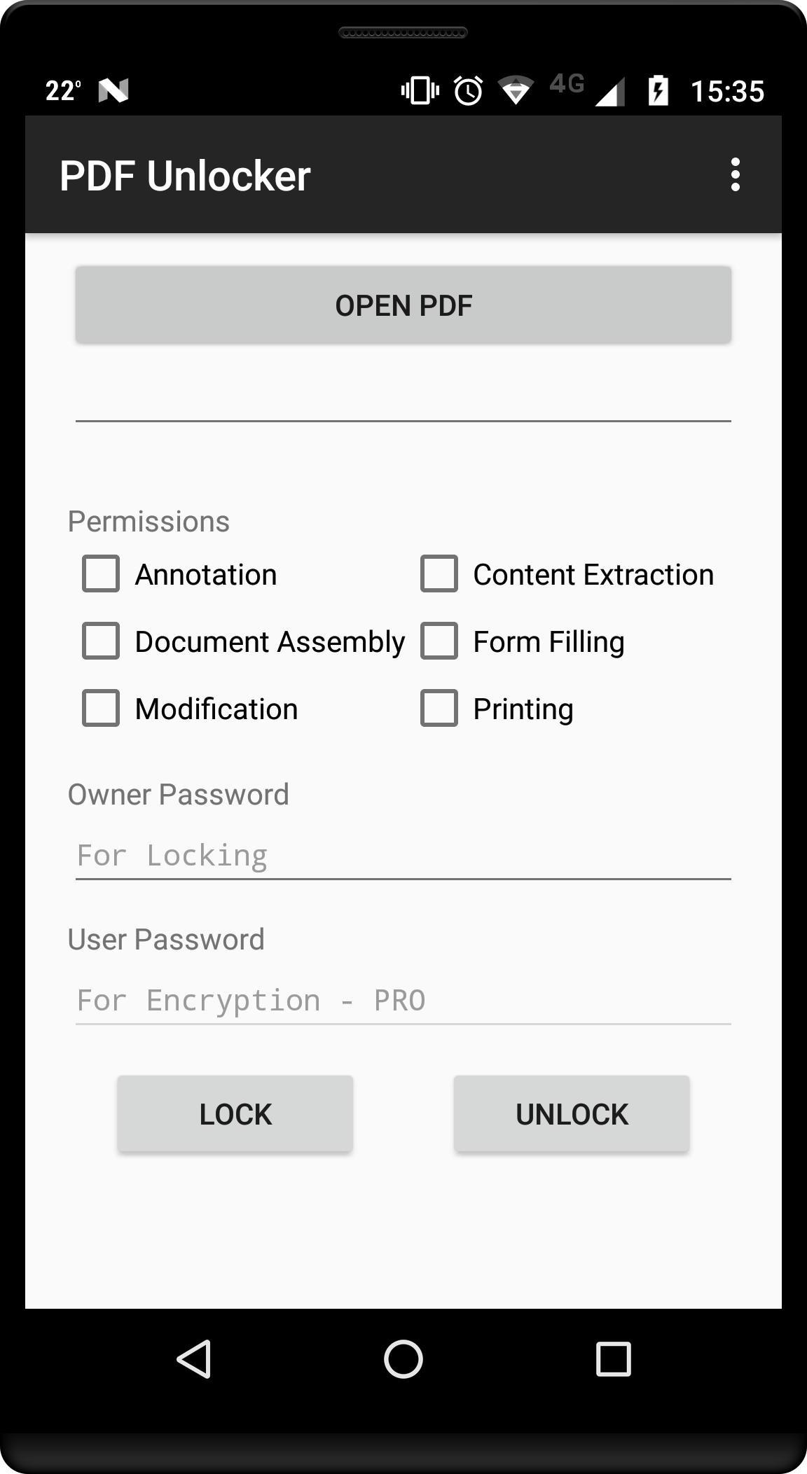Tap the Android home circle icon
Image resolution: width=807 pixels, height=1474 pixels.
[x=403, y=1359]
